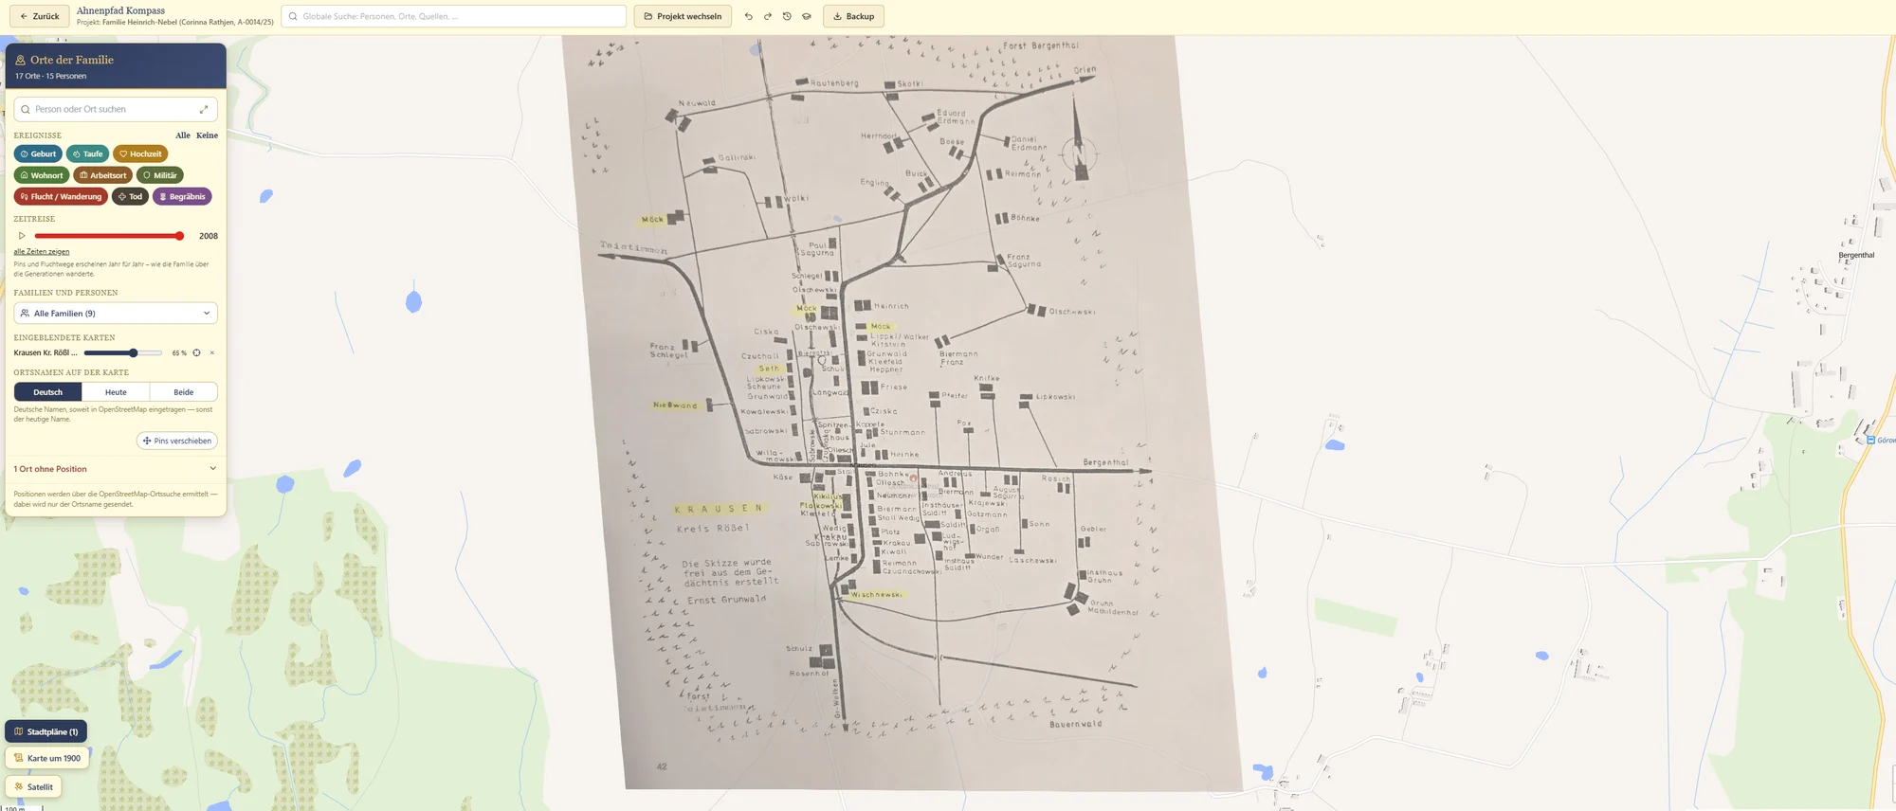The width and height of the screenshot is (1896, 811).
Task: Toggle the Taufe event filter
Action: point(88,153)
